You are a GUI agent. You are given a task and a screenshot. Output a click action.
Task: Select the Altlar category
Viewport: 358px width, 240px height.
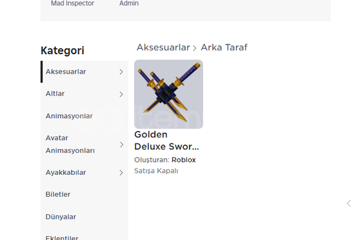(85, 94)
